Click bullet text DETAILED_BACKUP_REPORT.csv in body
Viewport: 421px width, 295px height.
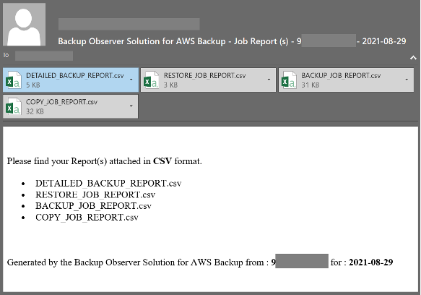coord(108,183)
